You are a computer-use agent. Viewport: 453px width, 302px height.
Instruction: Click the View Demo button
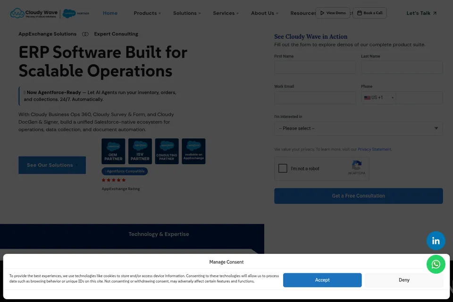click(x=333, y=13)
